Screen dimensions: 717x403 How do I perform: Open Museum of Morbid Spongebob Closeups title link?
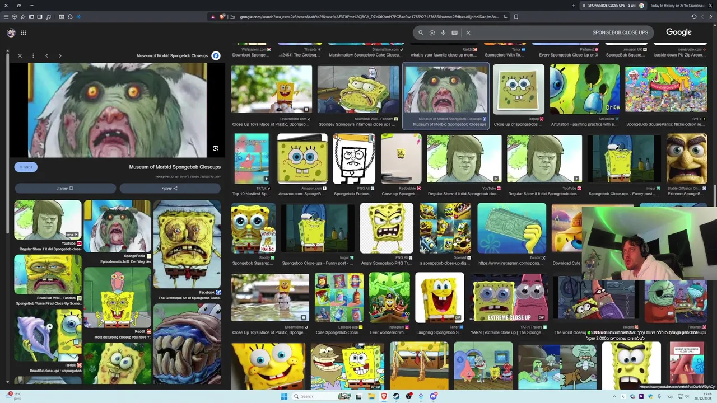pyautogui.click(x=175, y=167)
